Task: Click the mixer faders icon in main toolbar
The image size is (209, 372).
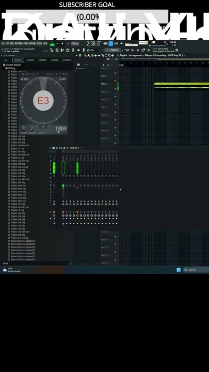Action: coord(73,50)
